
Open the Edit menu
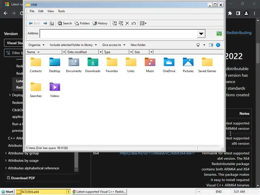(41, 11)
